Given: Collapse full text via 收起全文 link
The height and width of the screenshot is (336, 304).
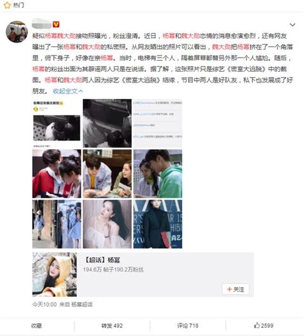Looking at the screenshot, I should (x=68, y=91).
